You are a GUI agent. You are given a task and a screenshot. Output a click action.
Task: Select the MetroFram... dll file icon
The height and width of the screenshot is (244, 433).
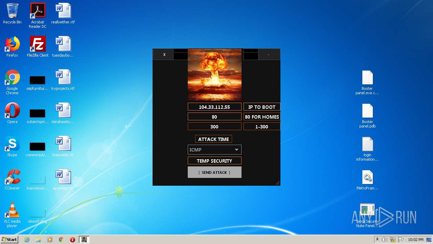point(367,180)
